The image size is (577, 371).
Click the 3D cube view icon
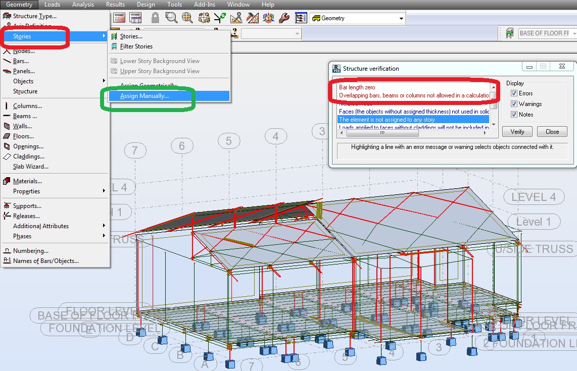[x=269, y=18]
